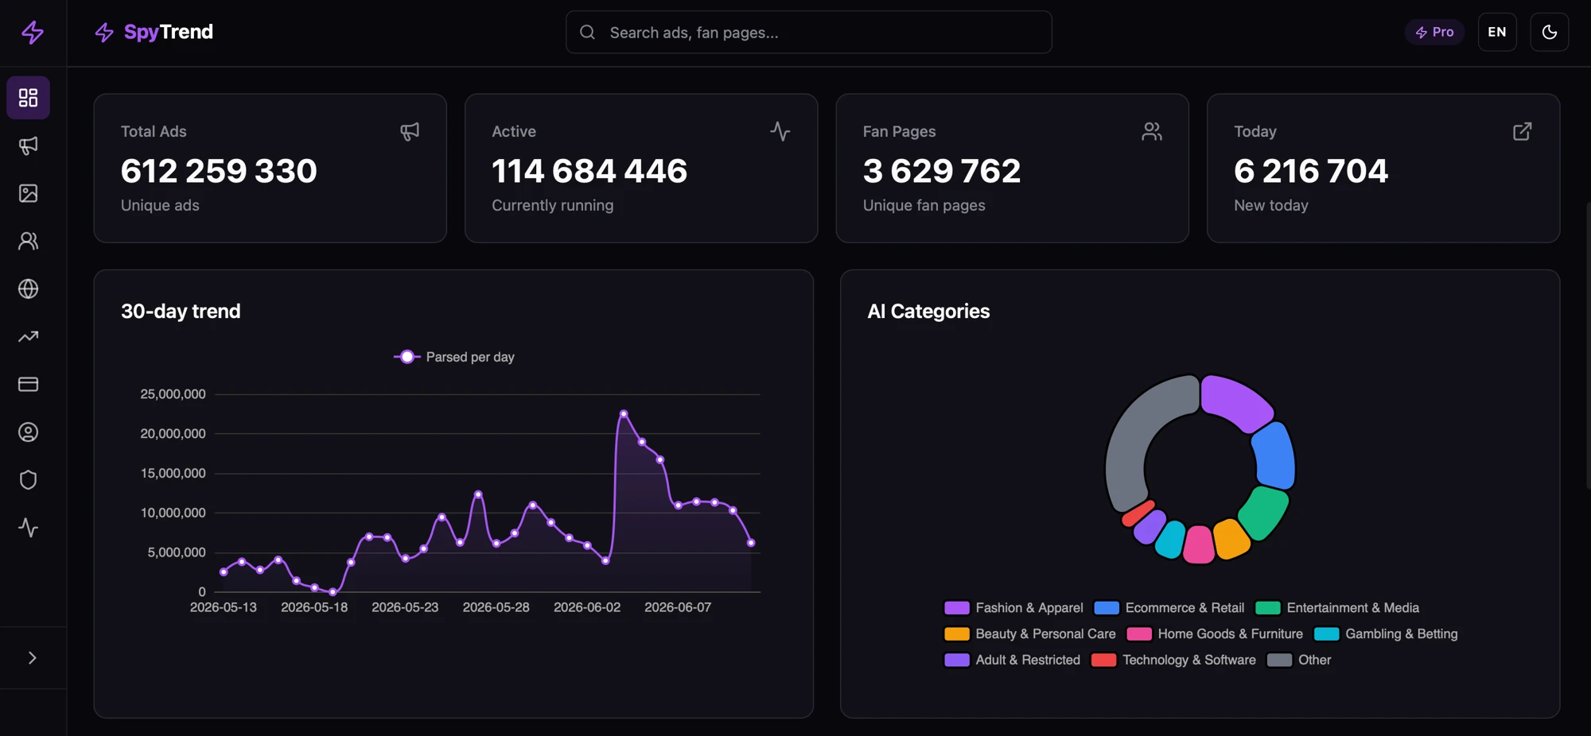The height and width of the screenshot is (736, 1591).
Task: Click the SpyTrend brand logo
Action: (154, 32)
